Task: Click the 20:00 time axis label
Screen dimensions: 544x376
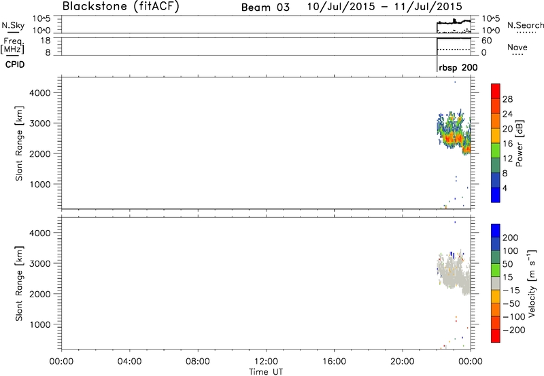Action: [403, 362]
